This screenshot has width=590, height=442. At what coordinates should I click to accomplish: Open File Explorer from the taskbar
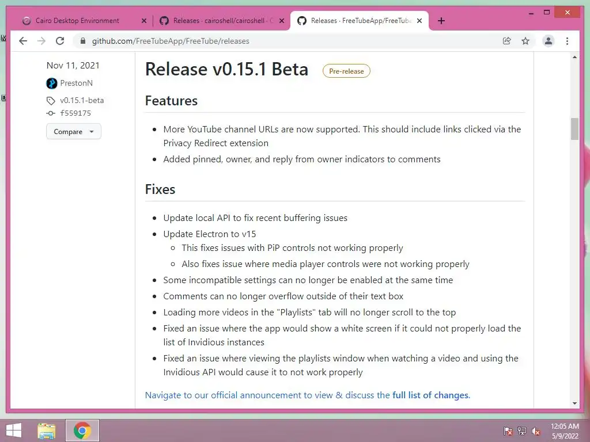(x=47, y=430)
